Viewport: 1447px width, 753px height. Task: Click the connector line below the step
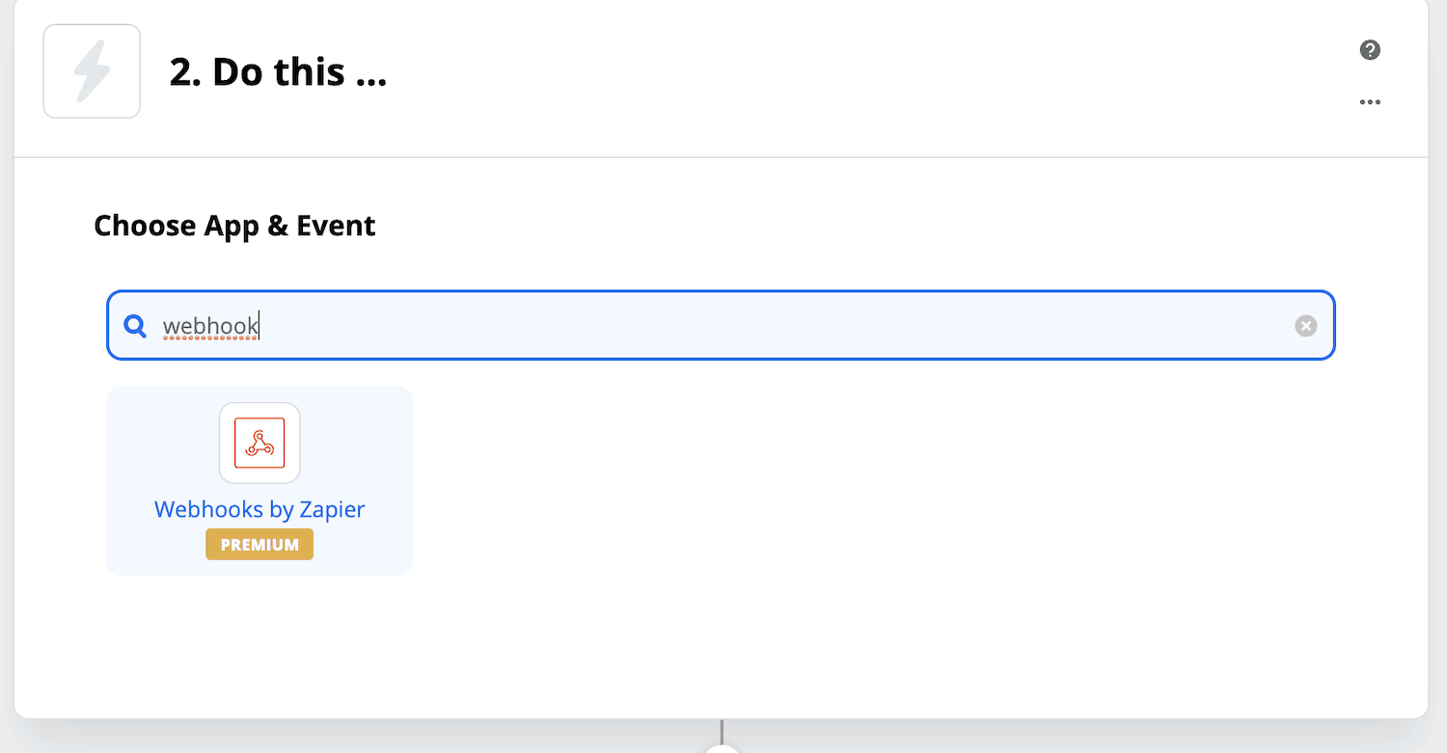[722, 730]
